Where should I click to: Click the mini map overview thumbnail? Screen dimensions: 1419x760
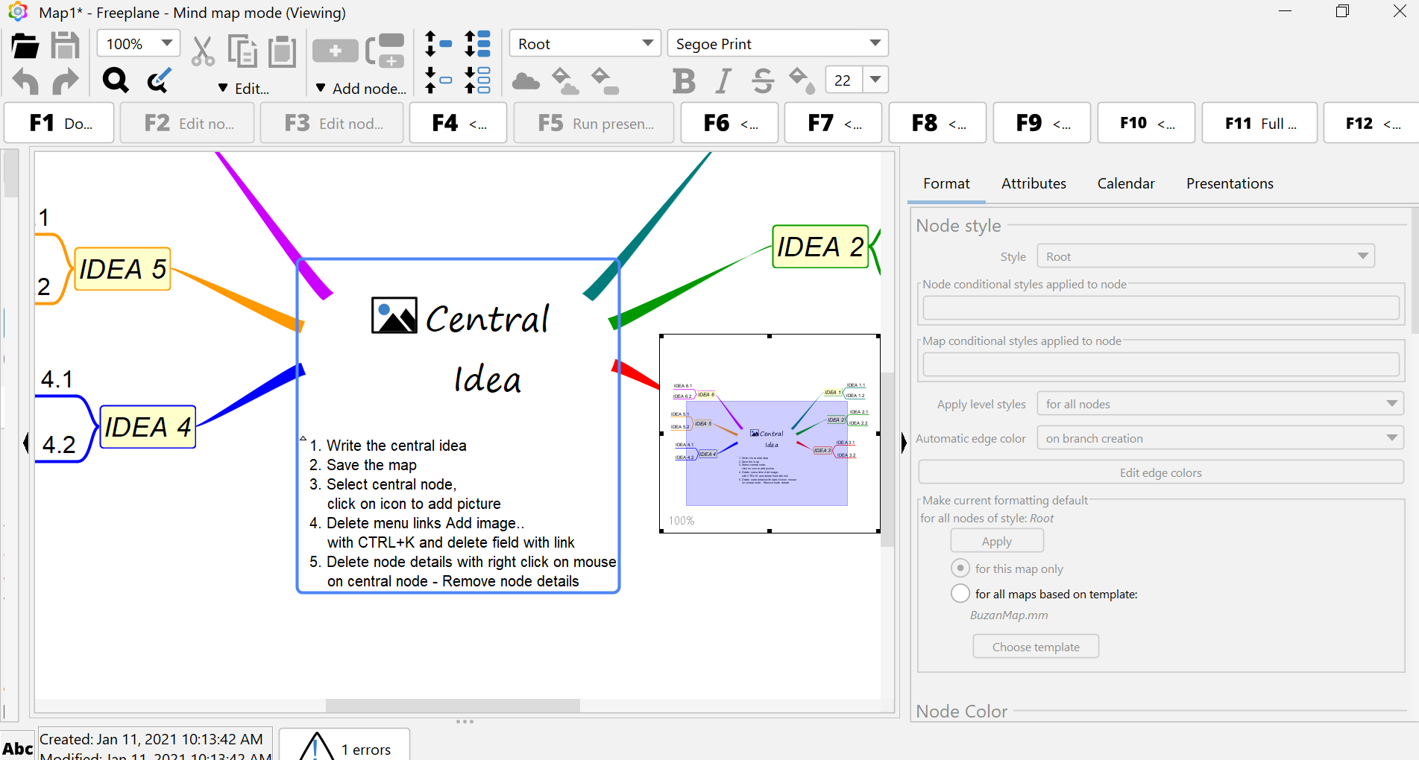click(x=770, y=434)
